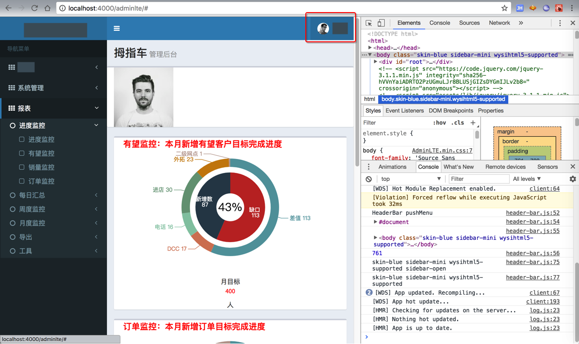
Task: Select the 销量监控 menu item
Action: (41, 167)
